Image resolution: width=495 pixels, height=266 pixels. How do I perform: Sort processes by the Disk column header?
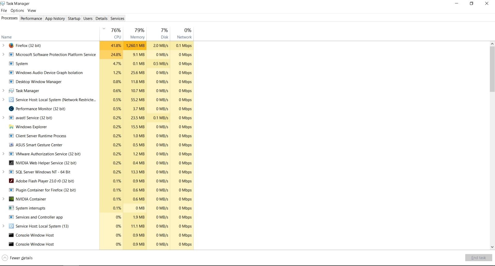pyautogui.click(x=158, y=33)
